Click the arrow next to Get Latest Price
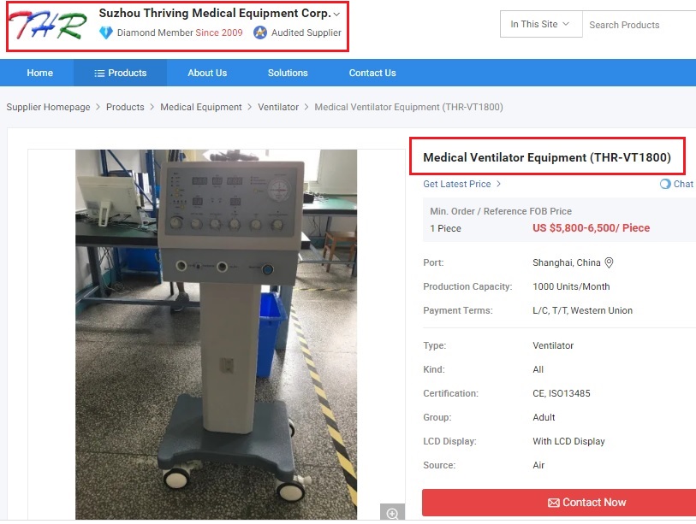 tap(498, 184)
